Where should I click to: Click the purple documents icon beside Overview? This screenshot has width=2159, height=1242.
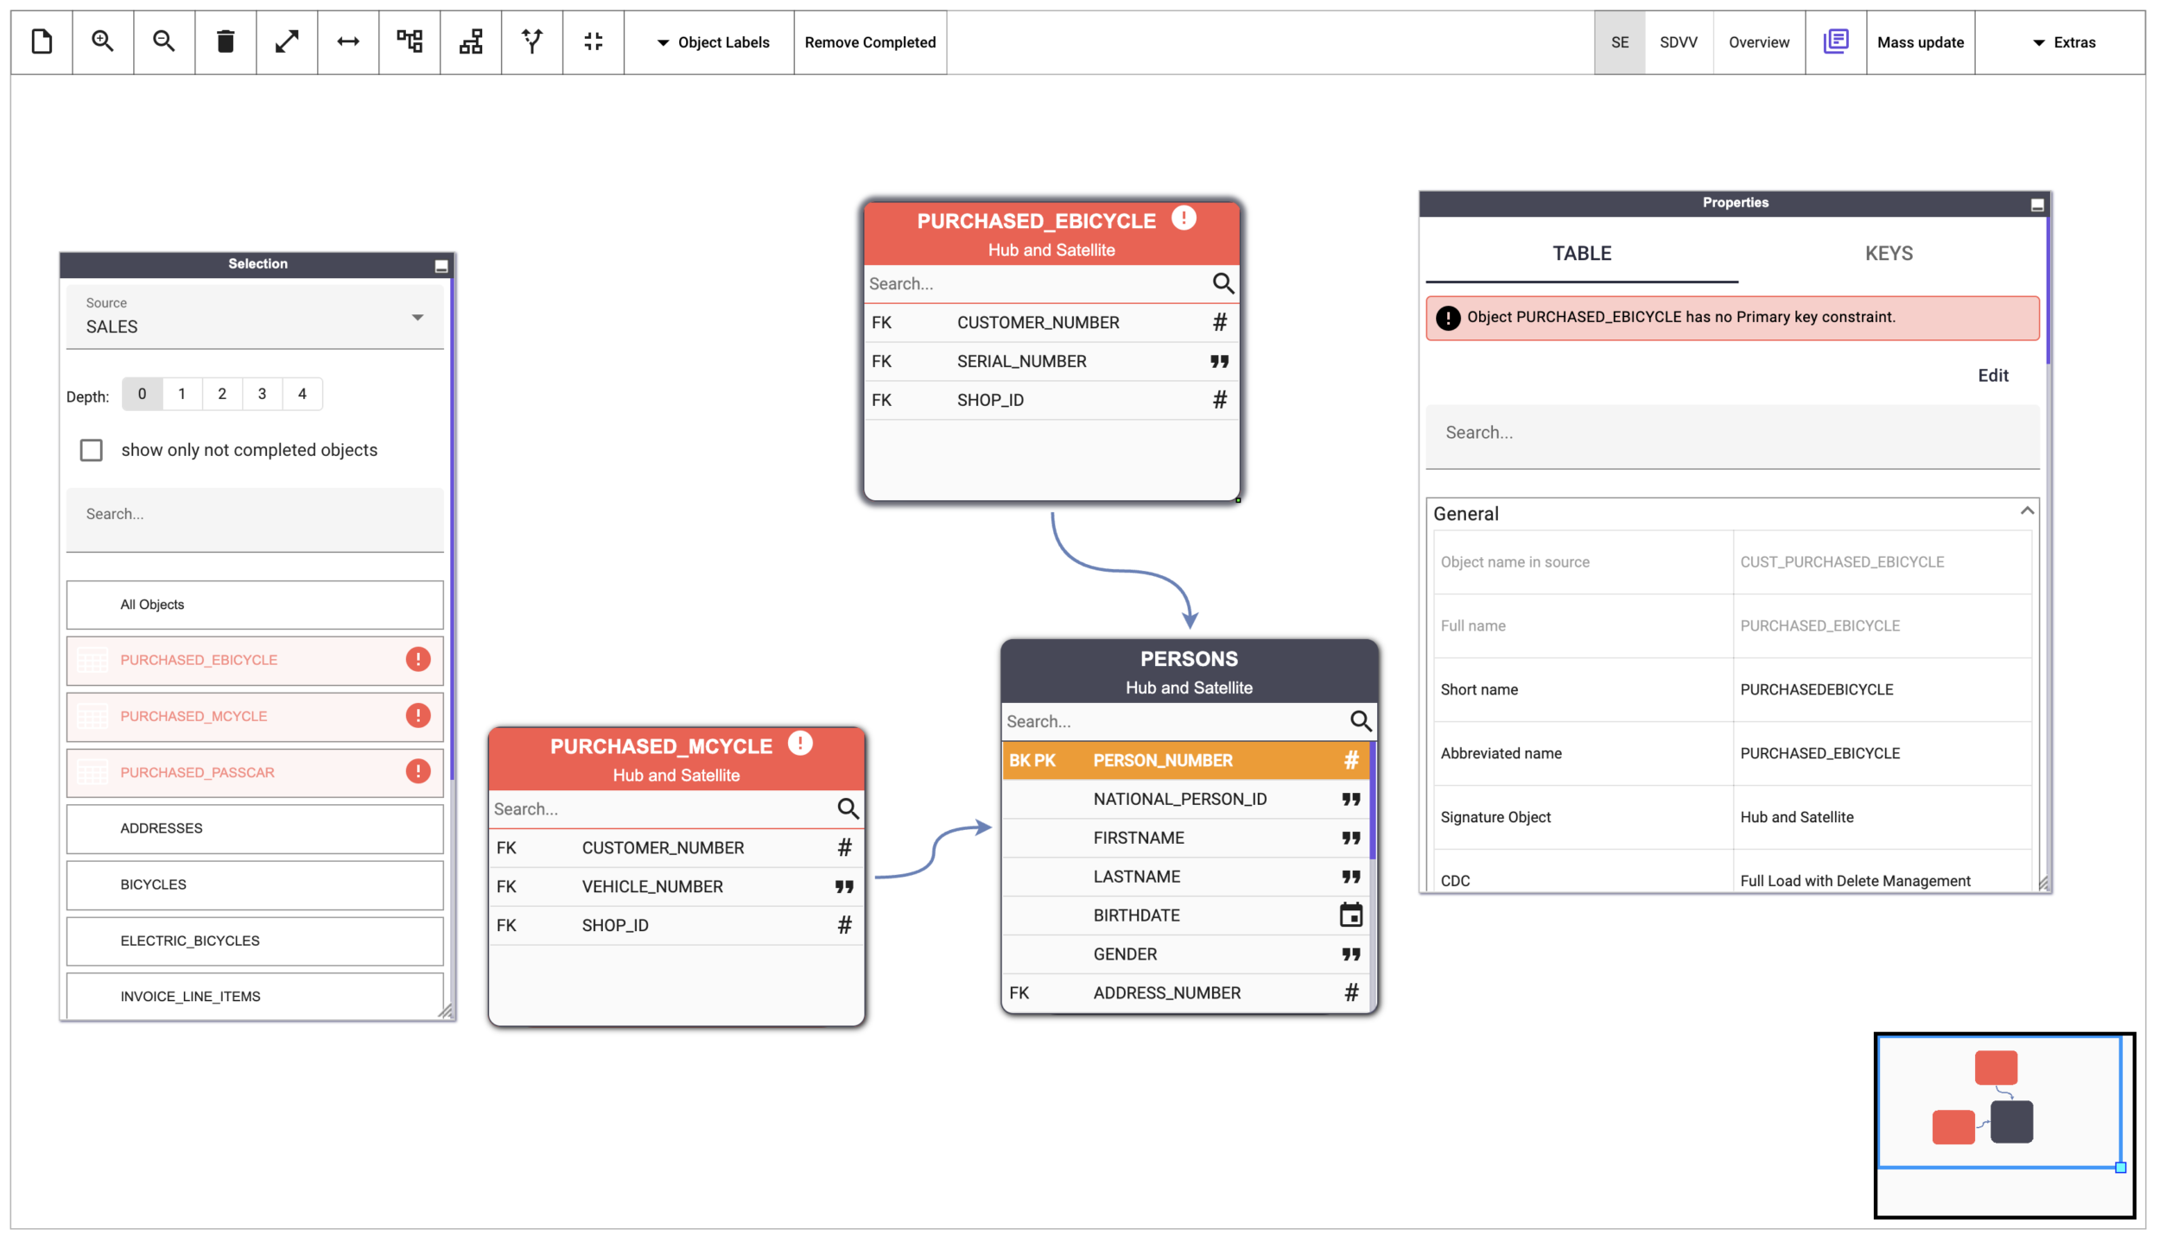click(1835, 41)
